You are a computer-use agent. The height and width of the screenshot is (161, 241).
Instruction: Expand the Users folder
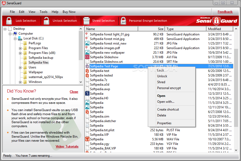click(x=20, y=68)
